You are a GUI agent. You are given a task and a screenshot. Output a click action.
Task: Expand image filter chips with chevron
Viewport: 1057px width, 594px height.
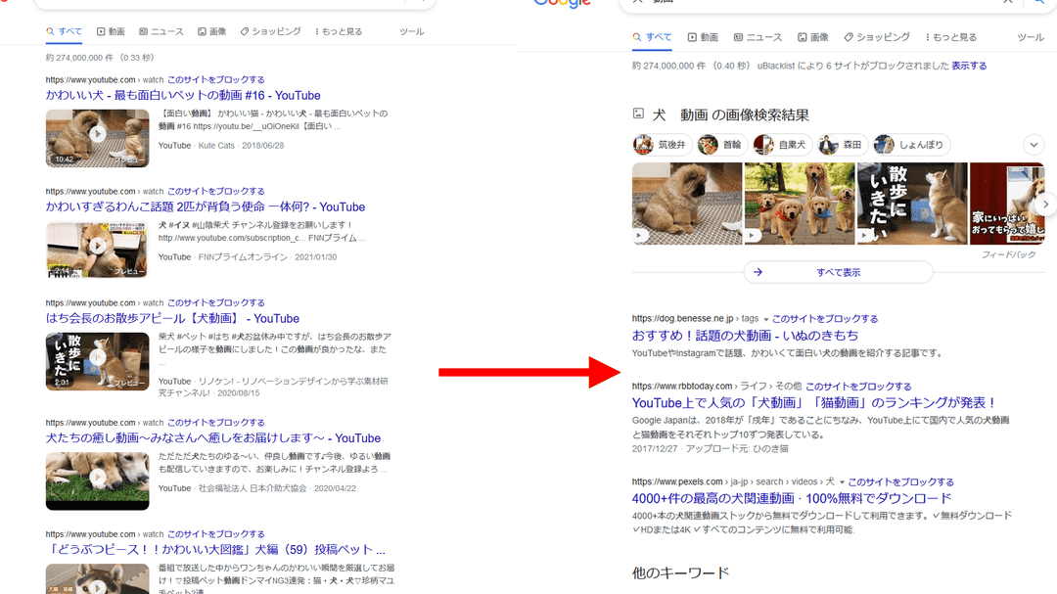pos(1034,144)
